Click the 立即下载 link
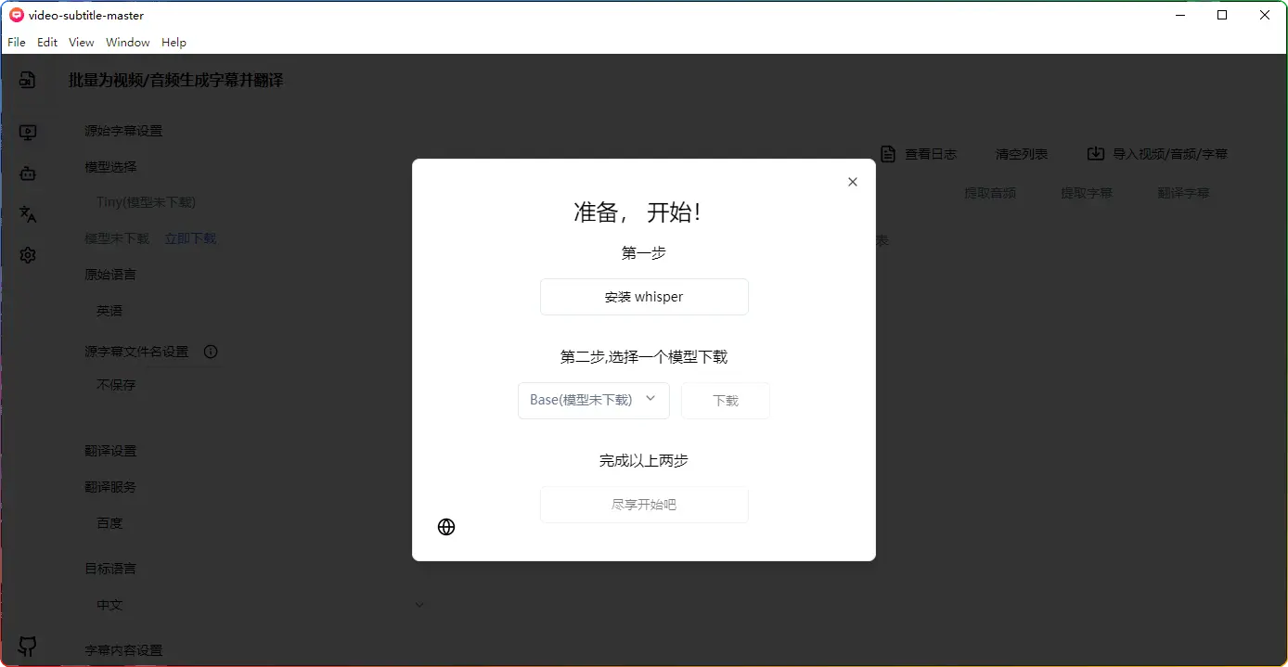Image resolution: width=1288 pixels, height=667 pixels. coord(190,238)
